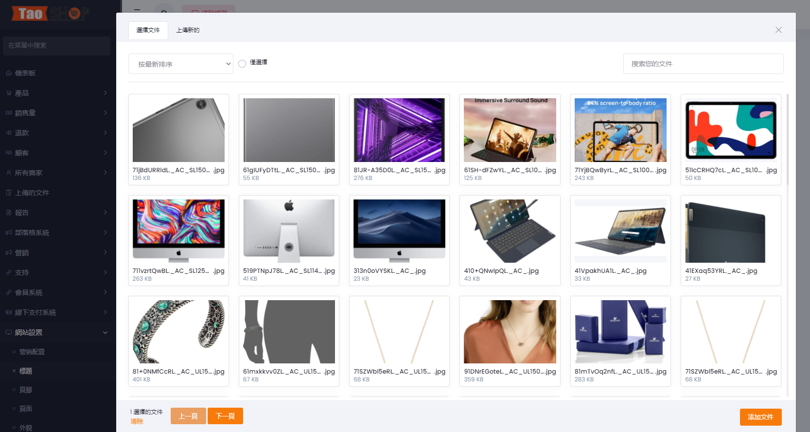Click the 1 選擇的文件 counter text
The image size is (810, 432).
[x=146, y=412]
